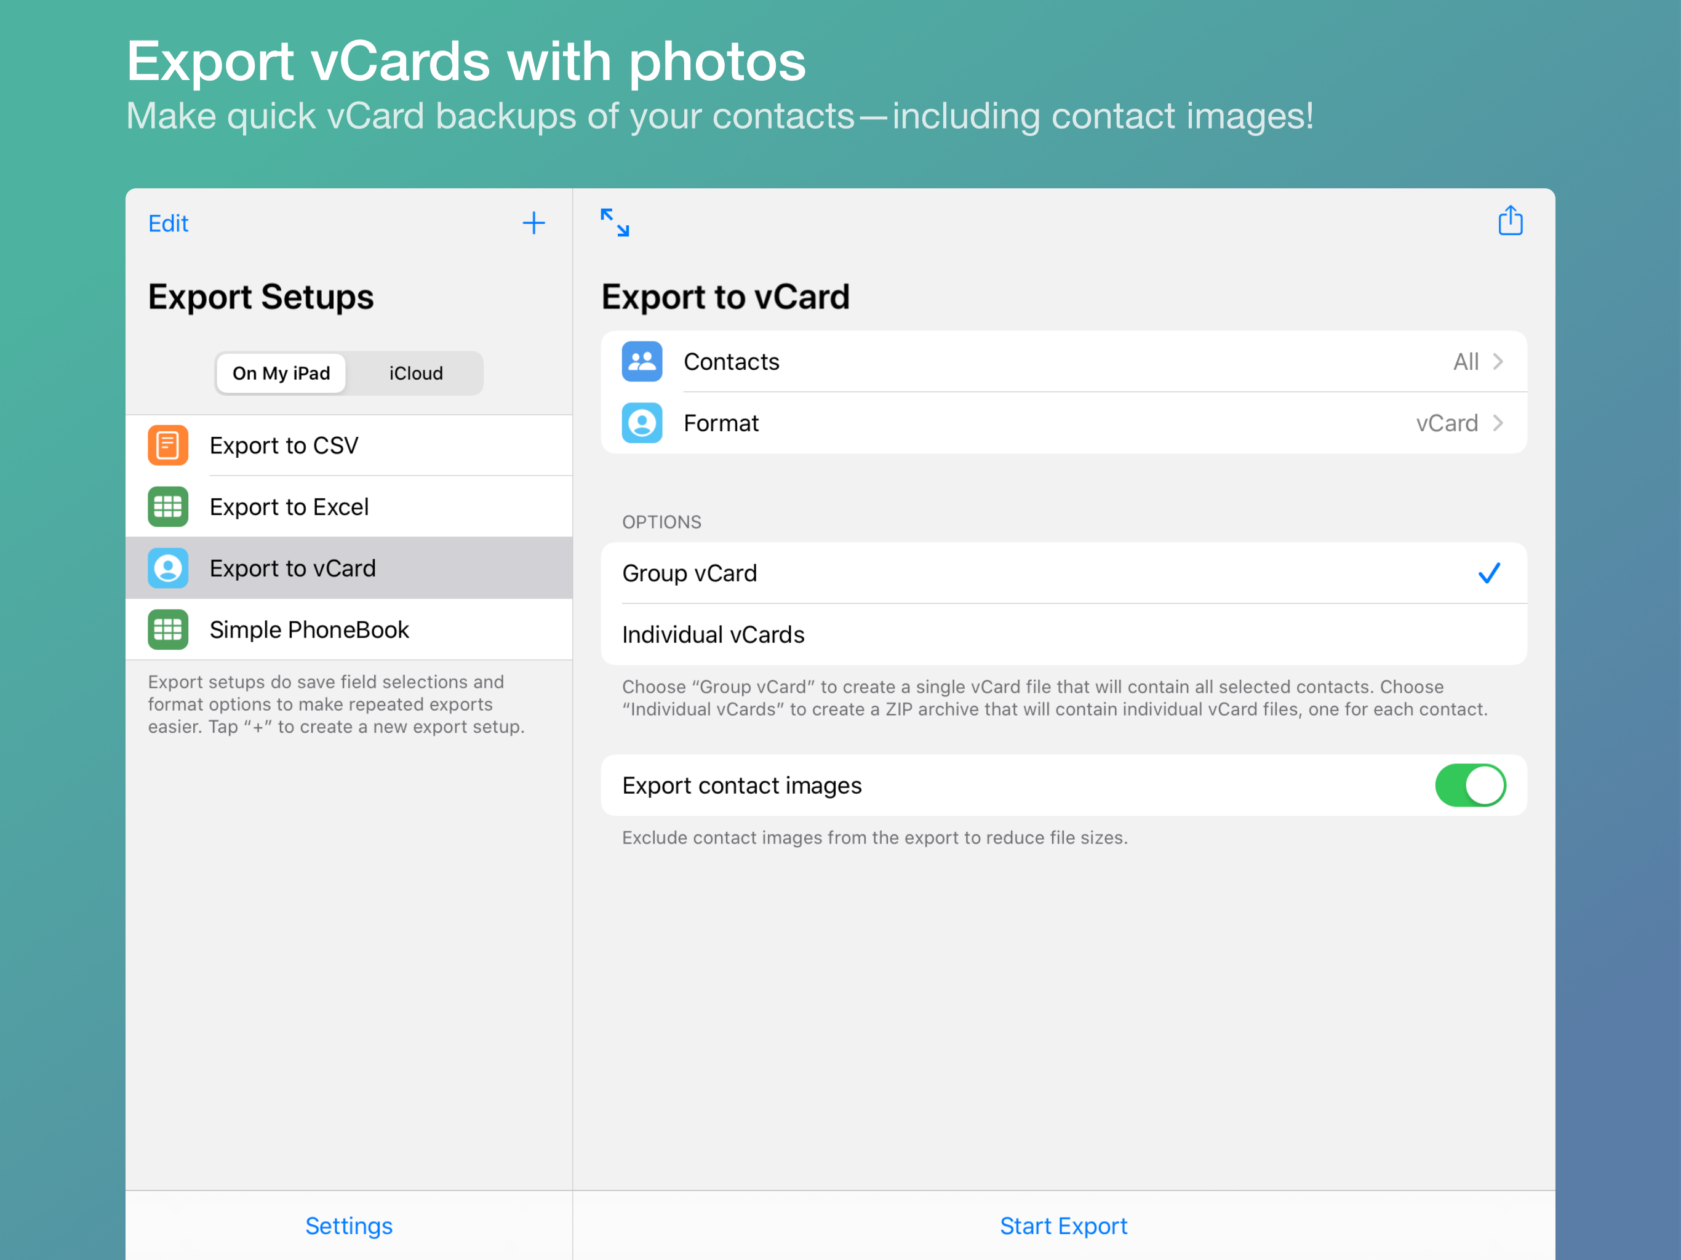Open Format selection showing vCard
This screenshot has width=1681, height=1260.
[1064, 423]
